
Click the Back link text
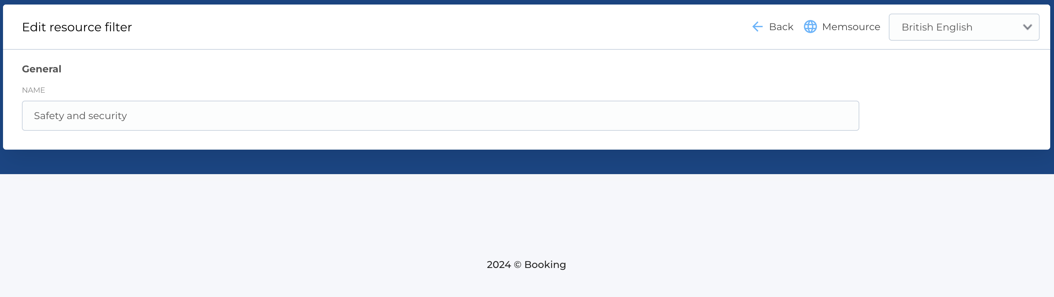(x=781, y=27)
